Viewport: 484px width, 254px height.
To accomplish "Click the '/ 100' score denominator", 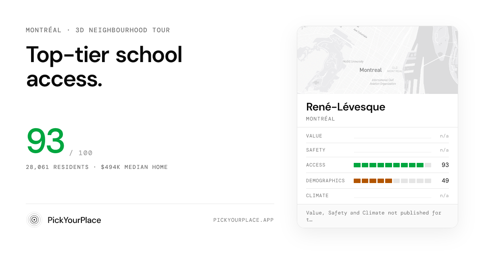I will 81,153.
